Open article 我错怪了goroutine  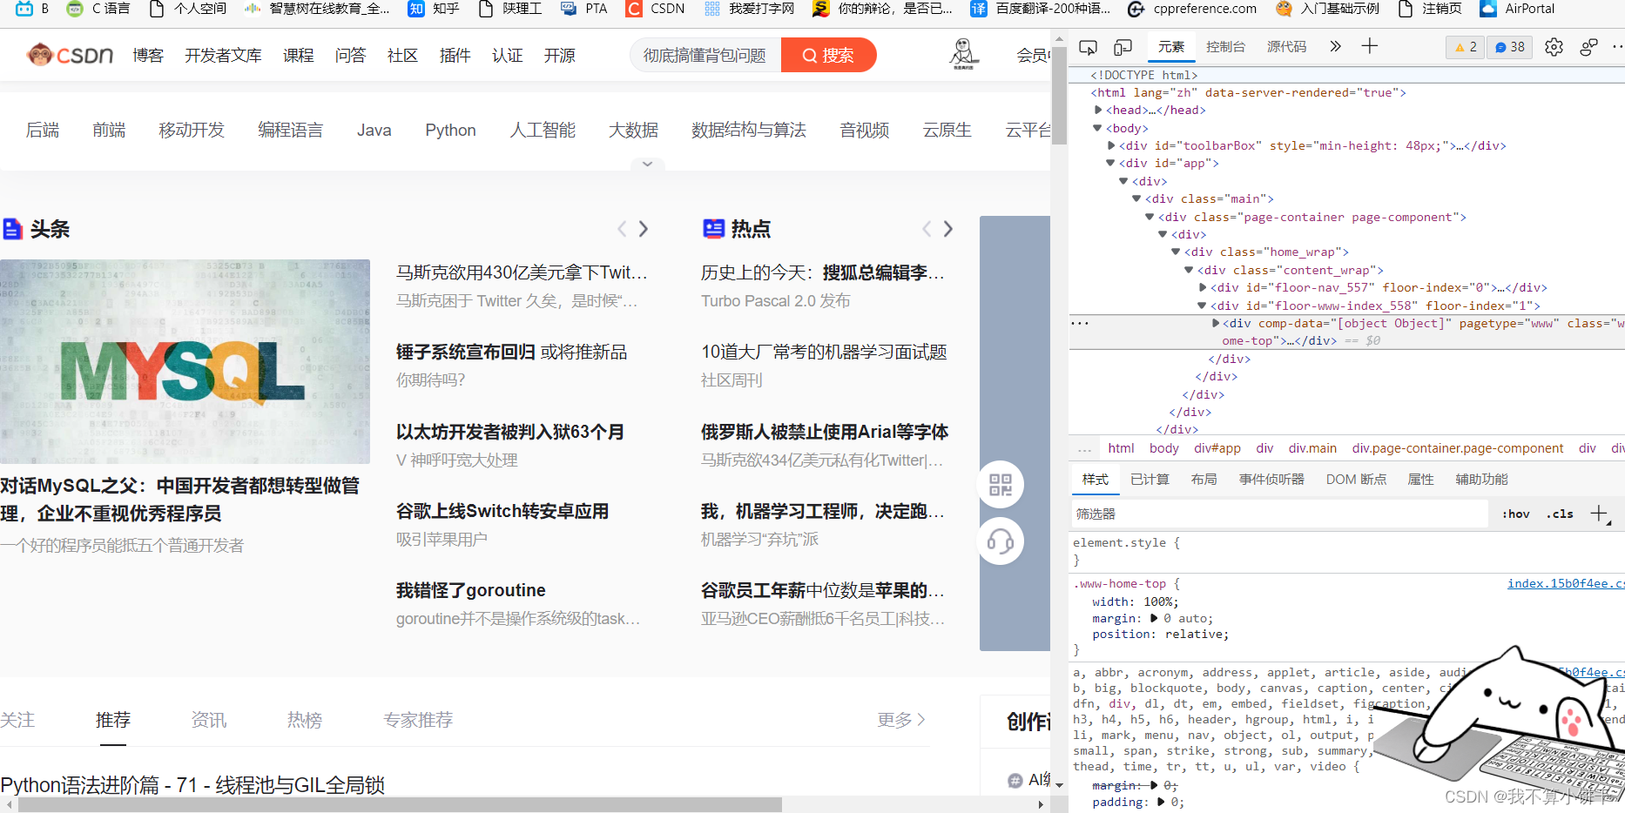click(x=471, y=590)
